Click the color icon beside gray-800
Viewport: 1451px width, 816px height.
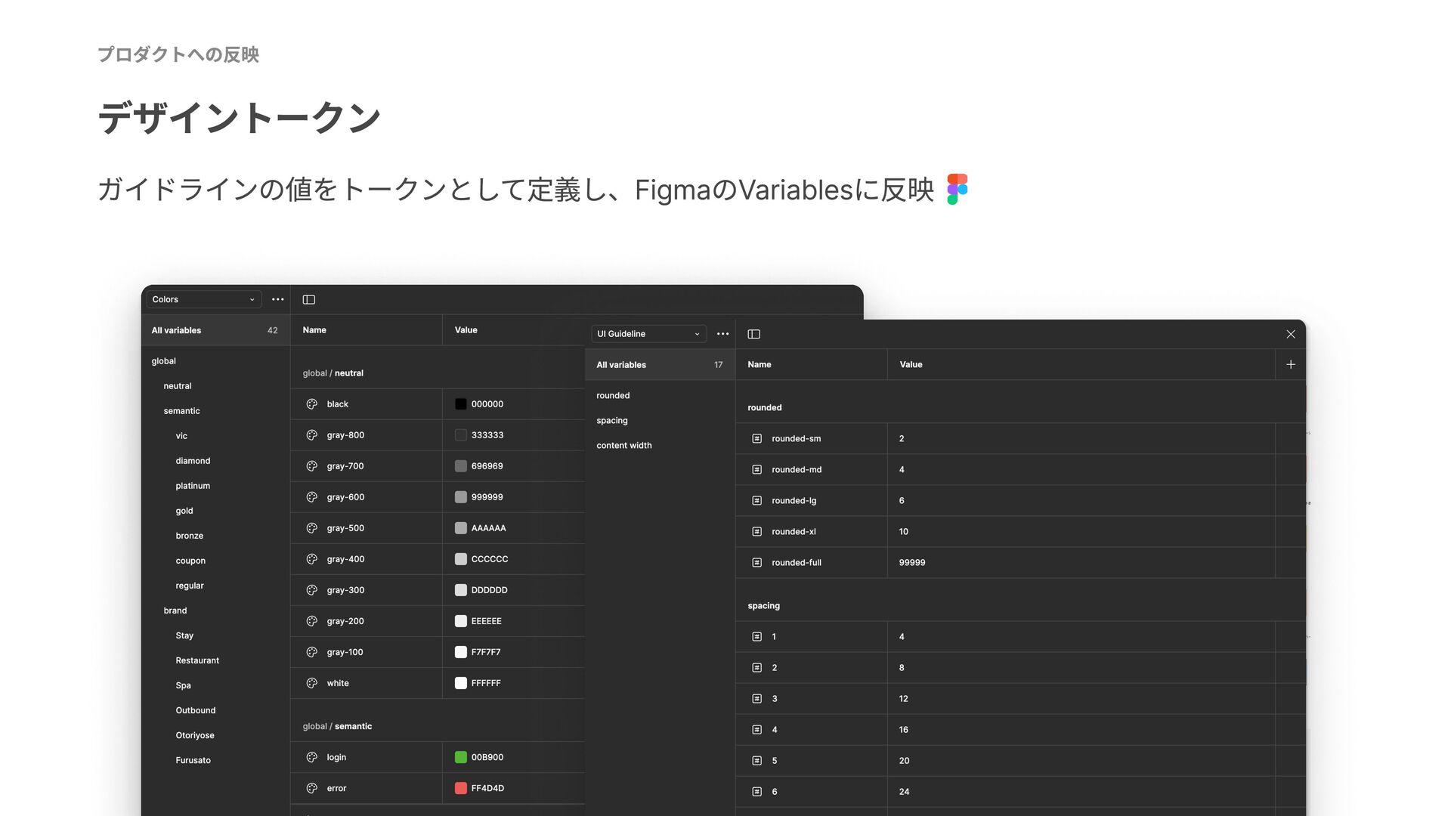tap(312, 435)
